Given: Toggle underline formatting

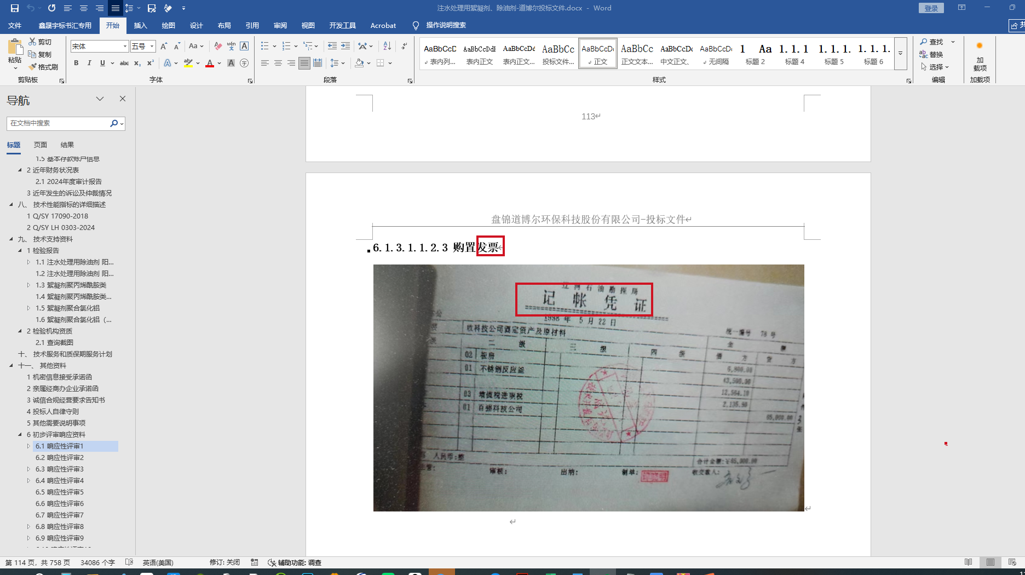Looking at the screenshot, I should click(x=102, y=63).
